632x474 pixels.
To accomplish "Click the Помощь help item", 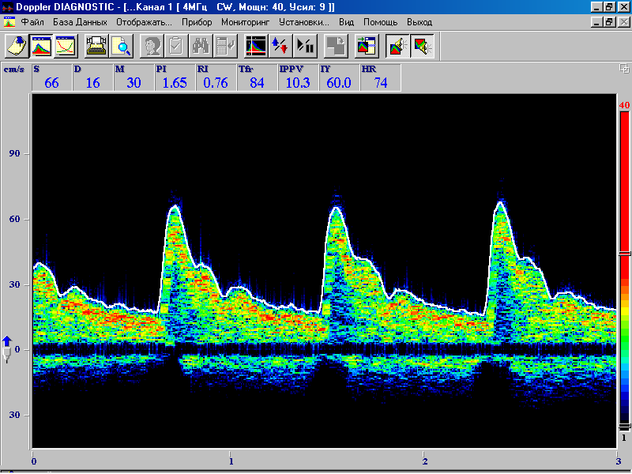I will point(380,22).
